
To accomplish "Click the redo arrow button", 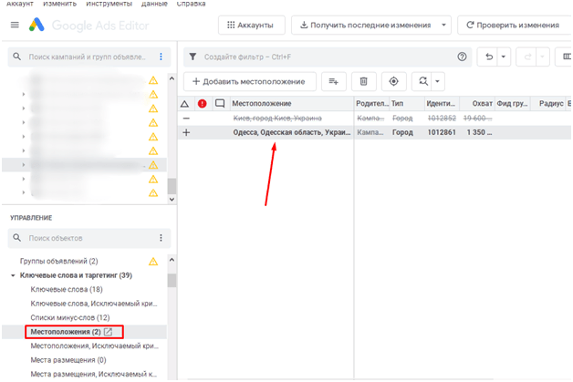I will (527, 57).
